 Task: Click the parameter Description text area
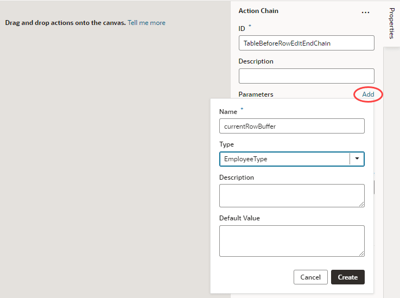click(x=291, y=195)
